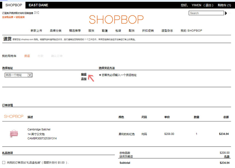Click the 您首先必须输入一个货运地址 notice
Screen dimensions: 235x168
click(x=119, y=75)
